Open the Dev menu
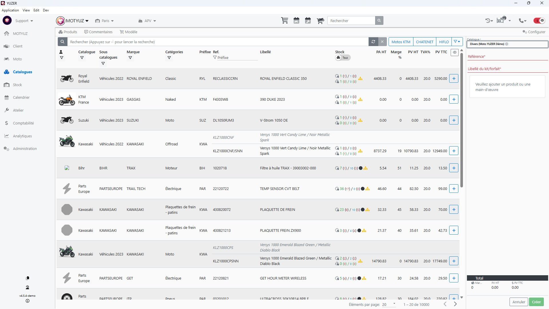 46,10
